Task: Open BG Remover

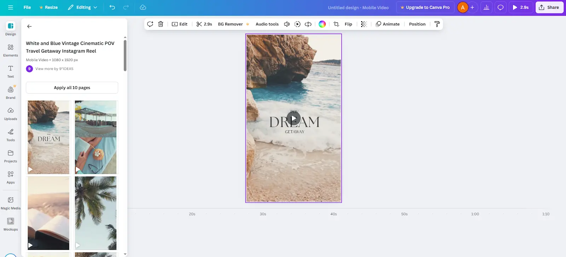Action: (233, 24)
